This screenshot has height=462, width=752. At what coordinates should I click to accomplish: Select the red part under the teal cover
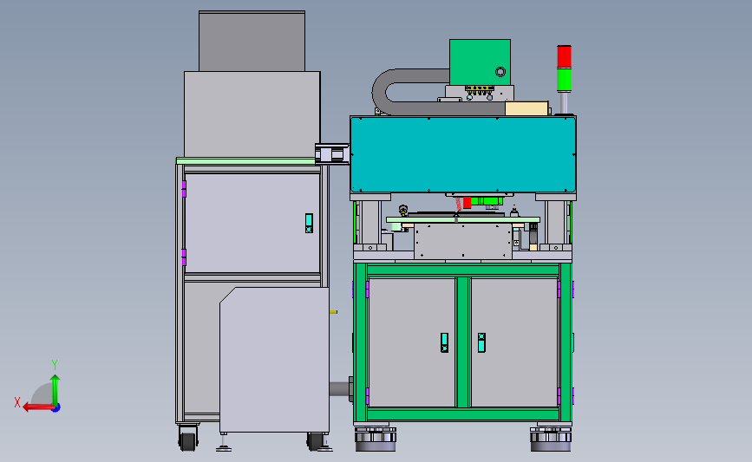coord(467,203)
